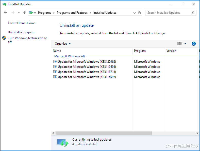The image size is (200, 151).
Task: Click the change view icon
Action: click(179, 44)
